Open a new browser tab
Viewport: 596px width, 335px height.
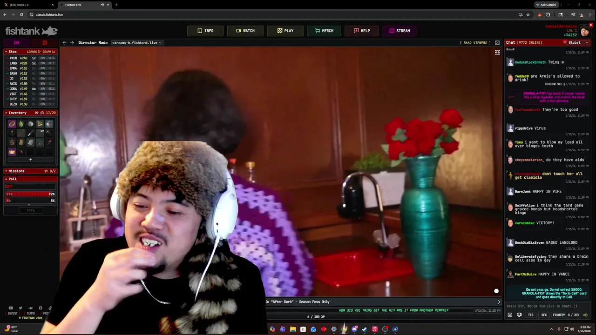(x=116, y=5)
